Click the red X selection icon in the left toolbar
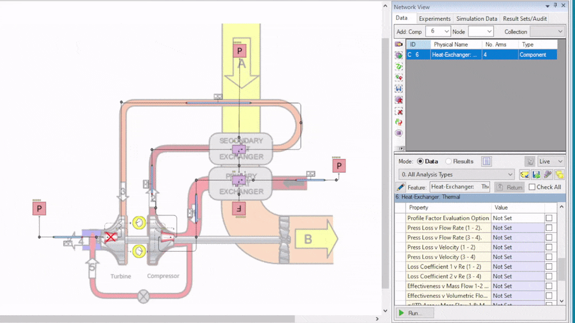Screen dimensions: 575x323 399,111
